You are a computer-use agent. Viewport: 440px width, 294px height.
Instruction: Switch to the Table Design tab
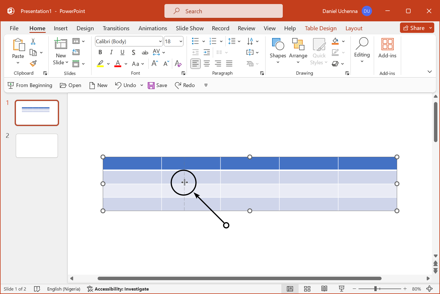(x=320, y=28)
